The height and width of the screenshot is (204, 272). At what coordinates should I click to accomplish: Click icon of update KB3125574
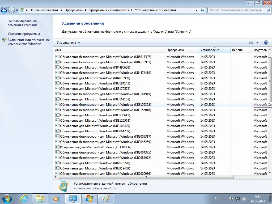click(57, 120)
